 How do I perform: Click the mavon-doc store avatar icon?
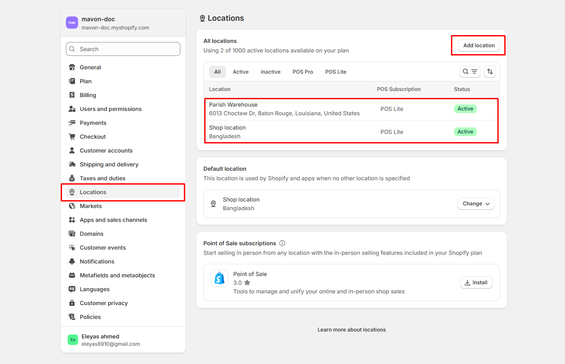pyautogui.click(x=72, y=23)
